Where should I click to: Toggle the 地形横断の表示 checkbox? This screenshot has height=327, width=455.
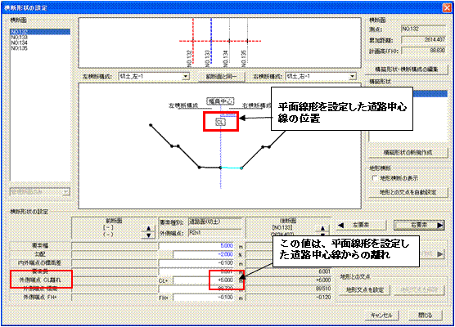[x=375, y=178]
